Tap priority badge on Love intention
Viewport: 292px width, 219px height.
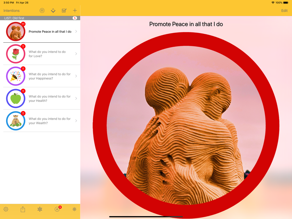23,46
